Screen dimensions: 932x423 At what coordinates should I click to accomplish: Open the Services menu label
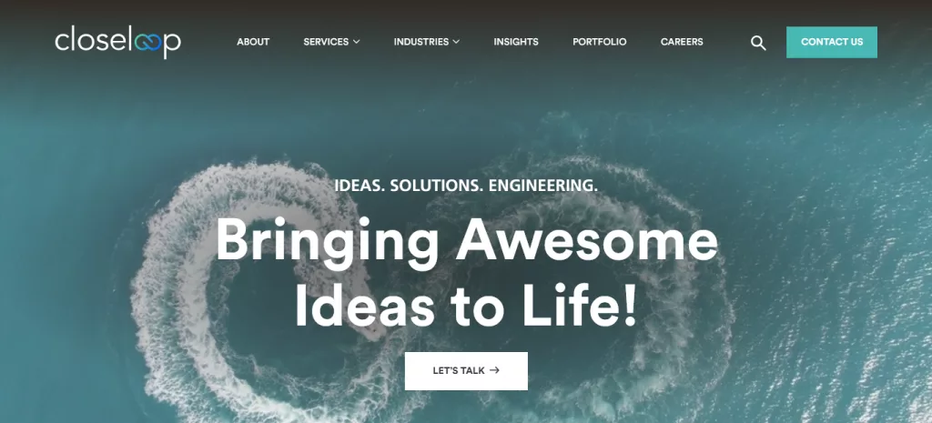326,42
